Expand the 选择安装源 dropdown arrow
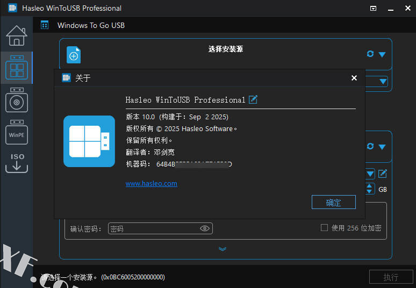This screenshot has width=416, height=288. coord(382,54)
